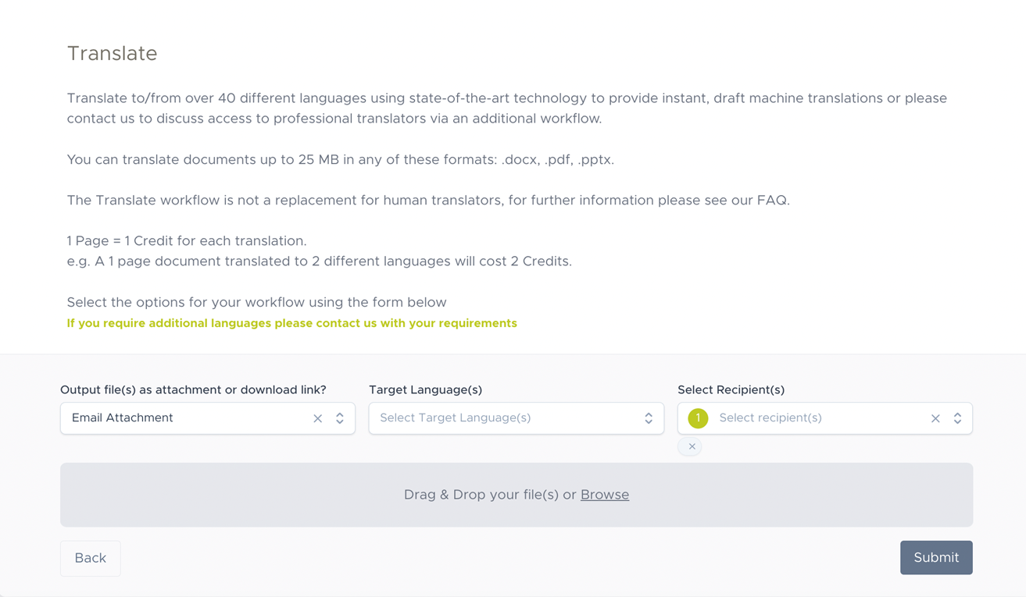Click the Output file(s) question label
This screenshot has width=1026, height=597.
tap(193, 389)
